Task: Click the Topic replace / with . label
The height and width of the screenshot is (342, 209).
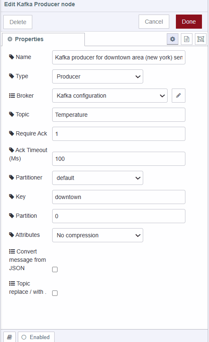Action: (28, 288)
